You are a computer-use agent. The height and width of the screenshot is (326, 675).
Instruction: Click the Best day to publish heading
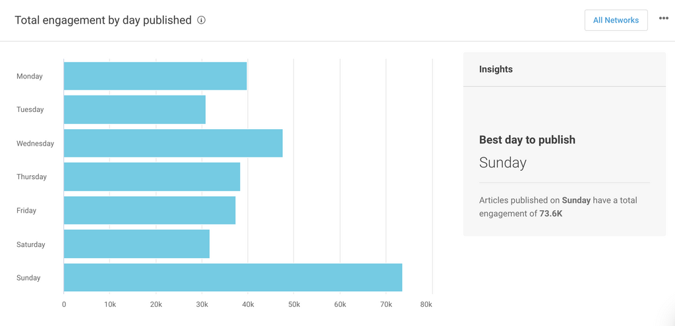pos(527,140)
